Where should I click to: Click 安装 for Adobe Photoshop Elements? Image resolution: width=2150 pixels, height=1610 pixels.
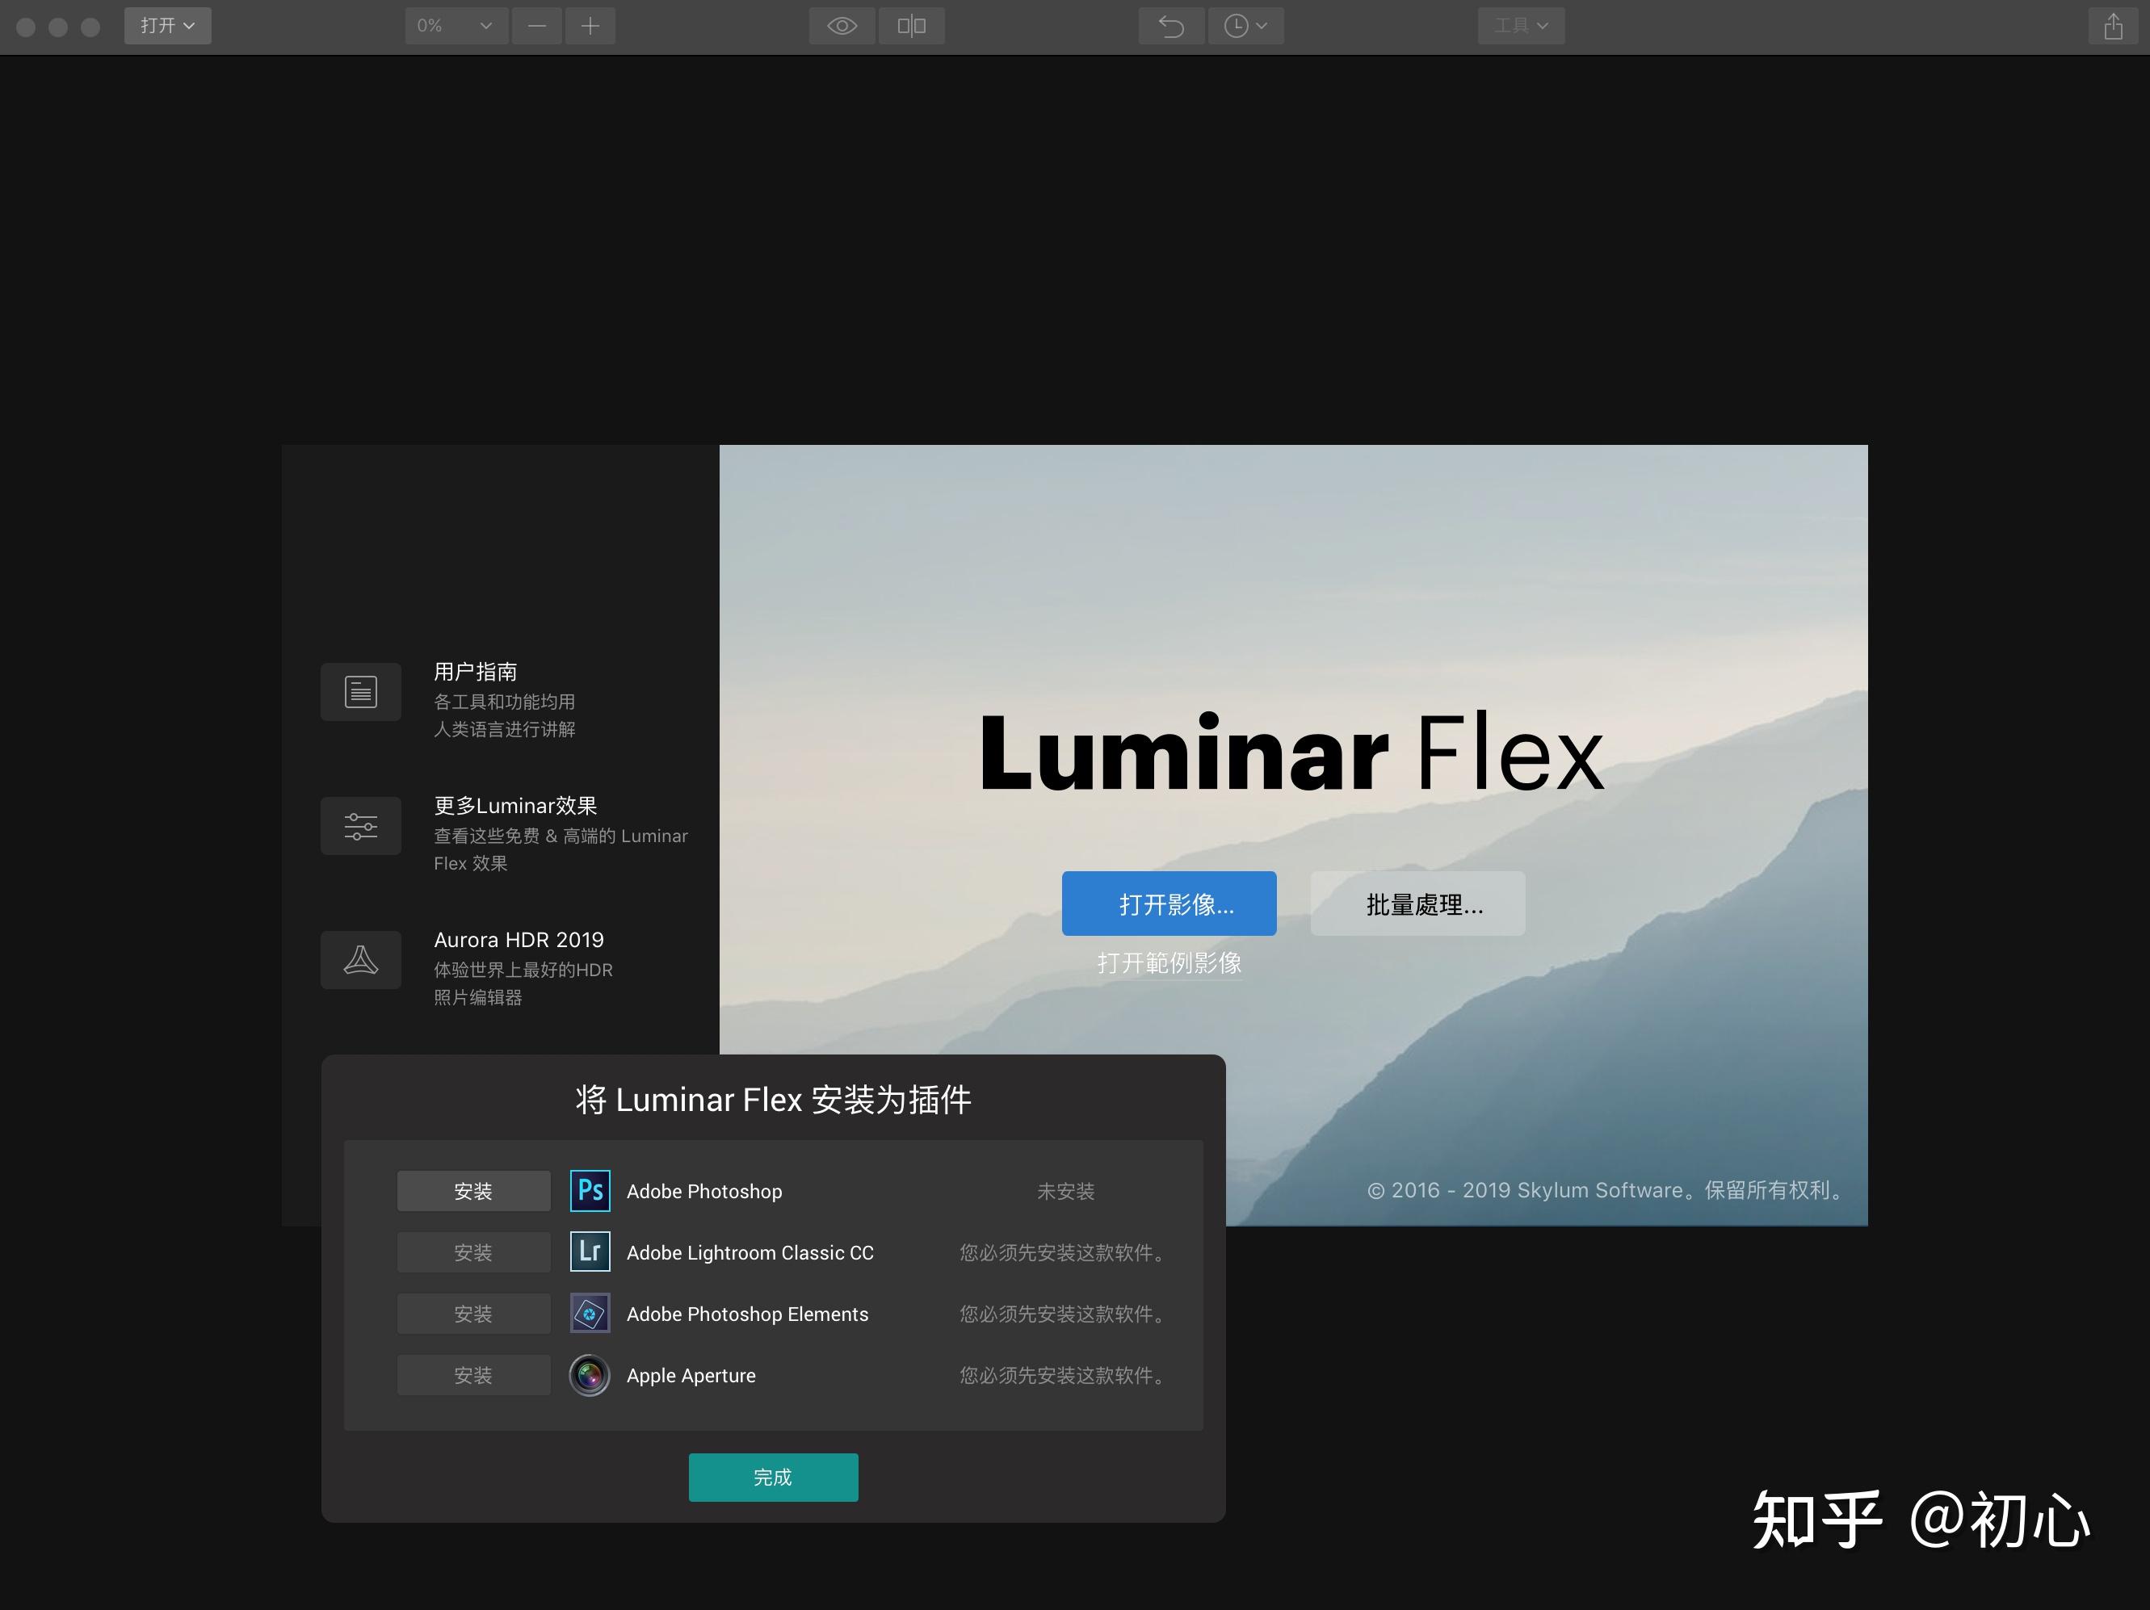[x=473, y=1314]
